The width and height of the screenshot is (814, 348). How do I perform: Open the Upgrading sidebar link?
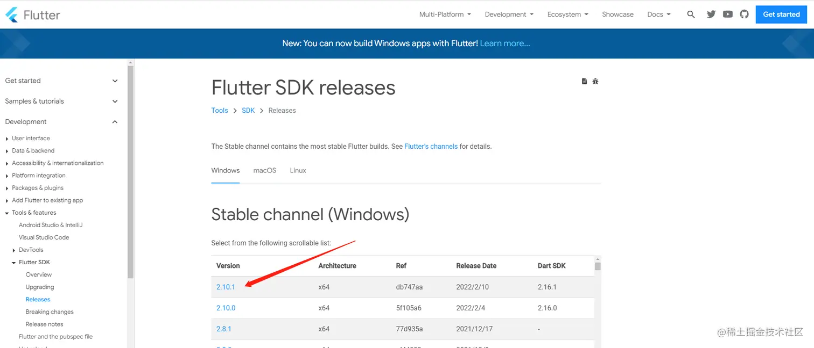click(40, 287)
